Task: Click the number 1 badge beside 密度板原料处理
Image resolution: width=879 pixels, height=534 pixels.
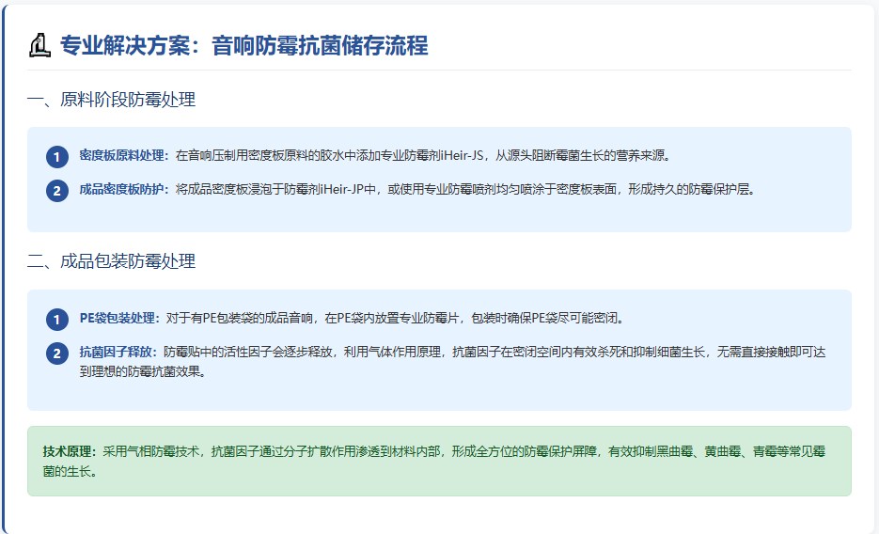Action: [x=57, y=157]
